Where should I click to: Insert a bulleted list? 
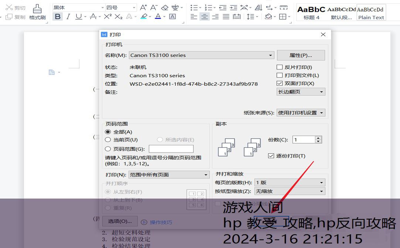(x=194, y=8)
